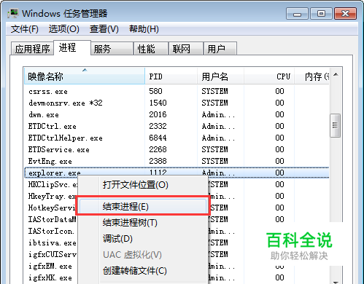Select the 进程 tab
Screen dimensions: 364x284
click(72, 47)
